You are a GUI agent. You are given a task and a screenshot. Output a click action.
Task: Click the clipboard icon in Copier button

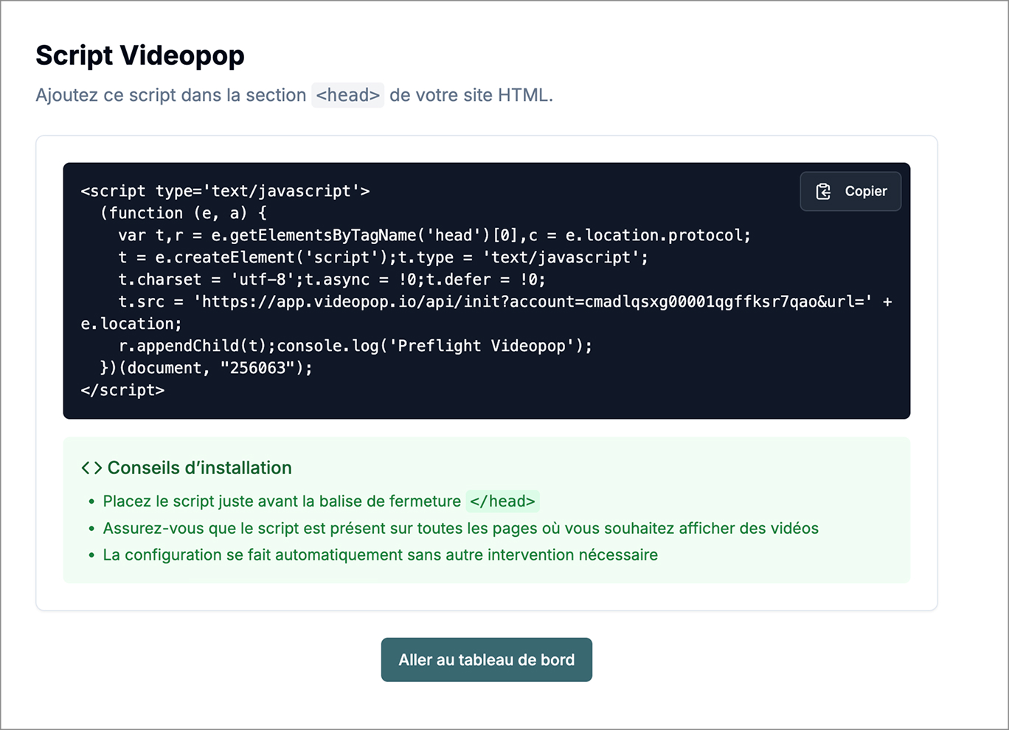click(823, 192)
